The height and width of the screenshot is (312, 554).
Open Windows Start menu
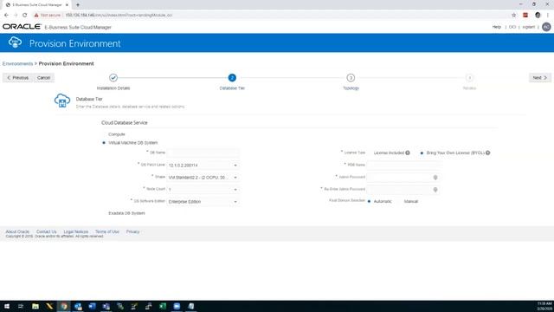(x=7, y=306)
